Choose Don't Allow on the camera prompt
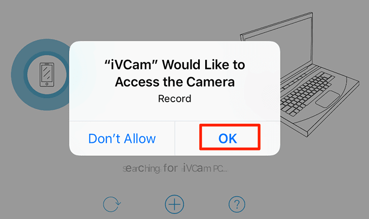The image size is (369, 219). (x=122, y=139)
